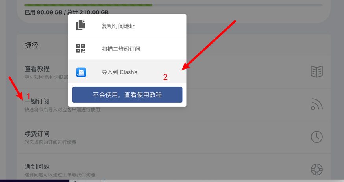Click the clock renewal icon

(316, 137)
